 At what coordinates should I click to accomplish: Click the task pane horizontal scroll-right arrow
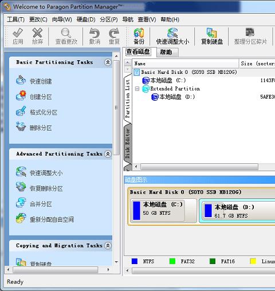[108, 270]
